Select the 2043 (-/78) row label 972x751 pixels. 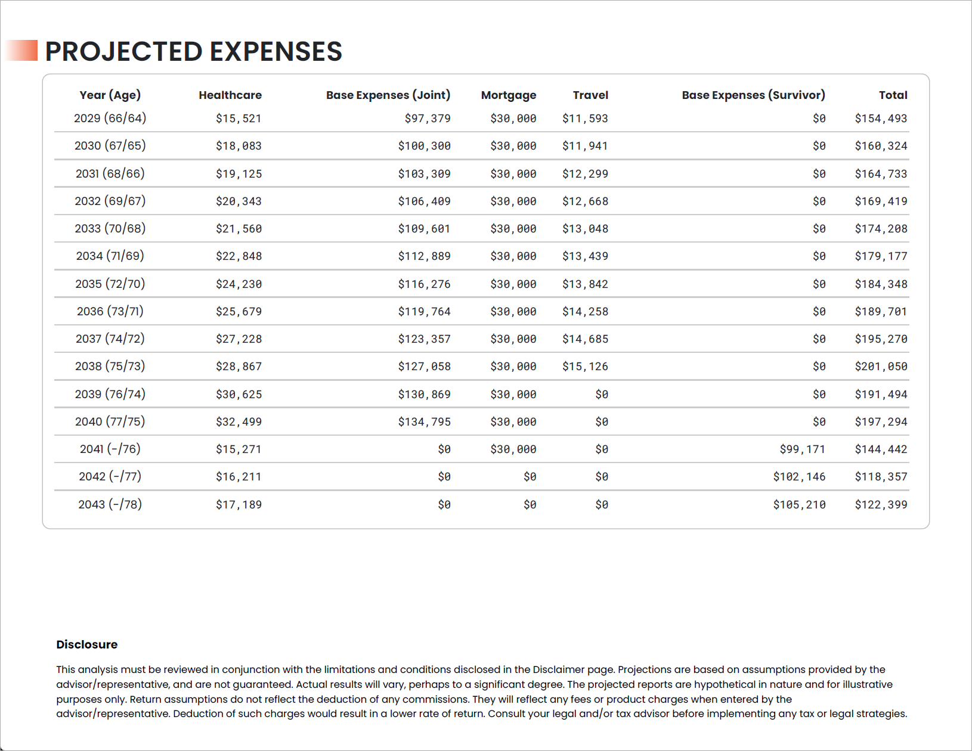tap(110, 504)
